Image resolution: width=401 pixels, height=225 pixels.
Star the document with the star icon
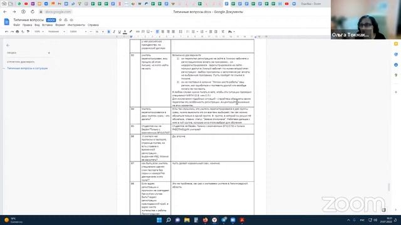pos(60,20)
